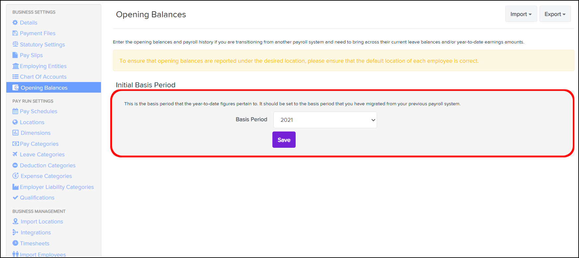
Task: Click the gear icon next to Details
Action: (x=15, y=23)
